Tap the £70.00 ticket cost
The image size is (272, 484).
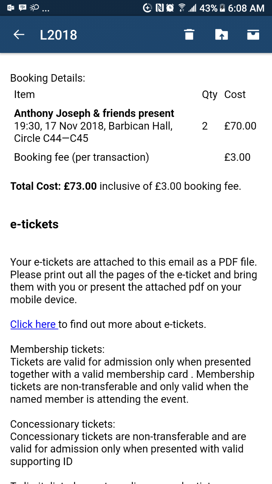pyautogui.click(x=240, y=126)
